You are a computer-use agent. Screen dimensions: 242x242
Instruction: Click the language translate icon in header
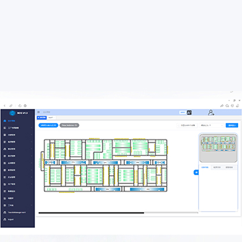click(189, 113)
